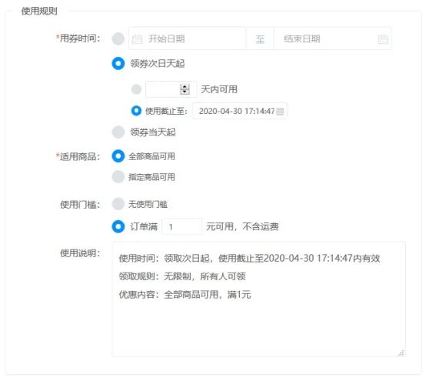The image size is (426, 378).
Task: Click the 至 separator in date range
Action: click(x=260, y=39)
